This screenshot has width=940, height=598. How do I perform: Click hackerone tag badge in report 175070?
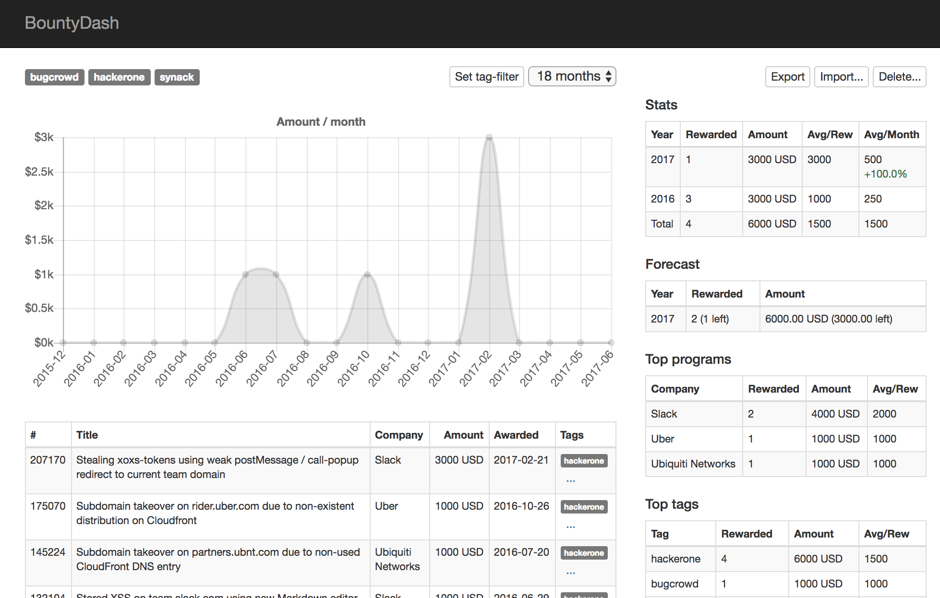coord(584,507)
